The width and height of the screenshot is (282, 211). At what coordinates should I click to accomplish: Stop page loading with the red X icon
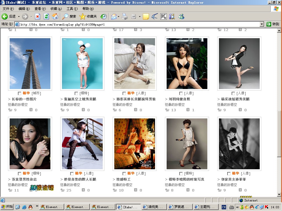37,16
